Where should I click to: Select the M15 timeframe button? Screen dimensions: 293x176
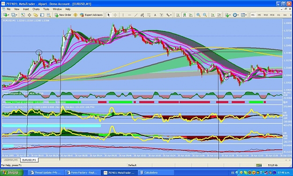[x=266, y=15]
